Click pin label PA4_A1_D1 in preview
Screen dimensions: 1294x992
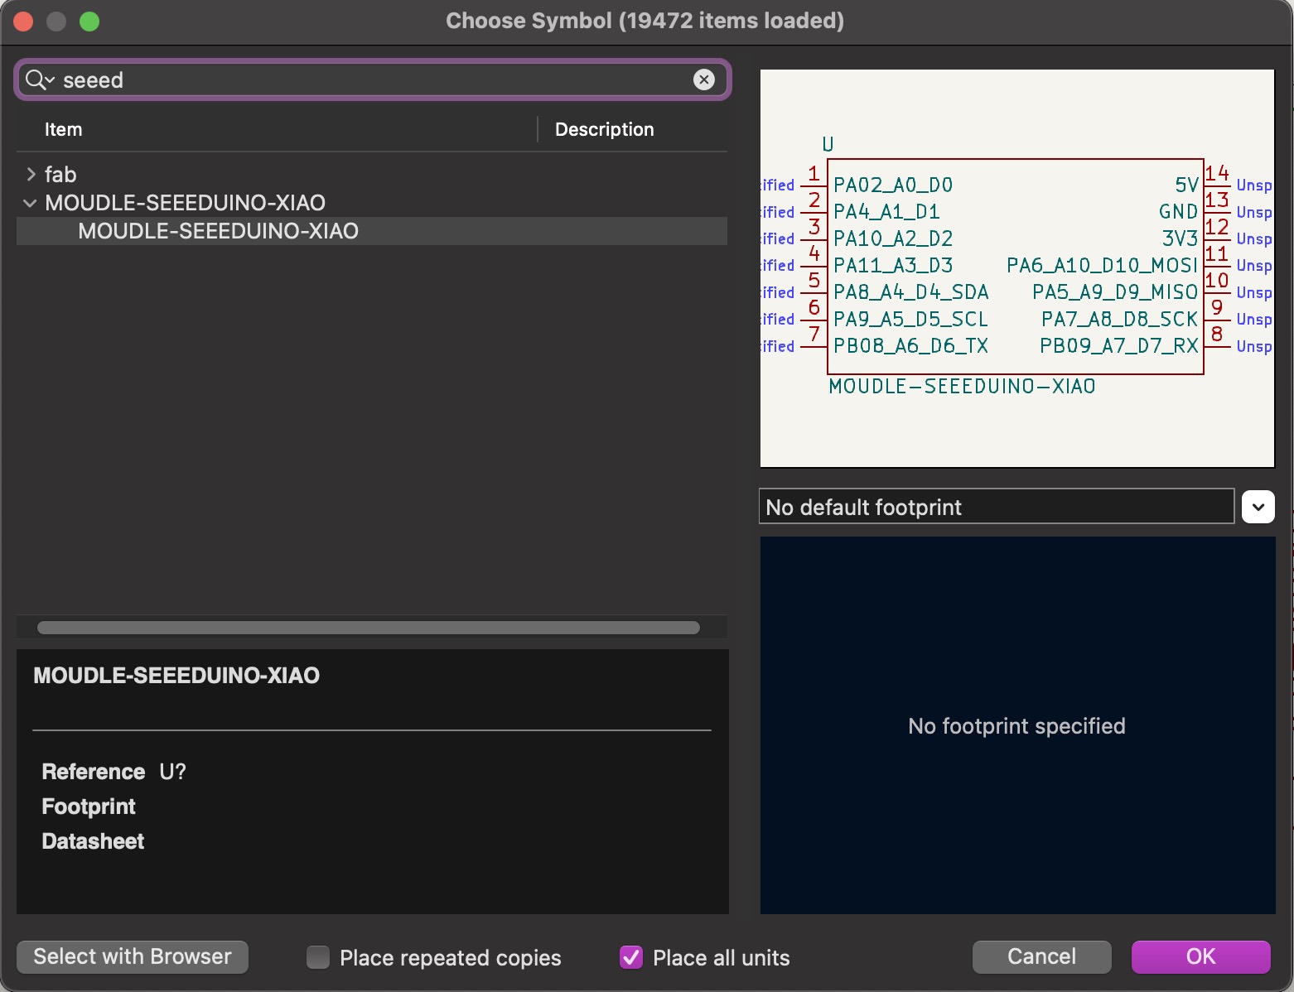pyautogui.click(x=886, y=212)
